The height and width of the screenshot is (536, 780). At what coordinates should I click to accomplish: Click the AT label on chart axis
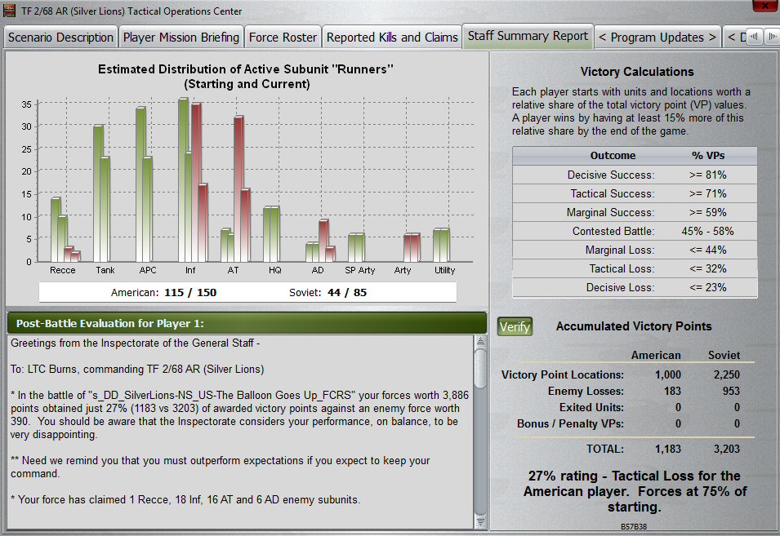point(233,270)
